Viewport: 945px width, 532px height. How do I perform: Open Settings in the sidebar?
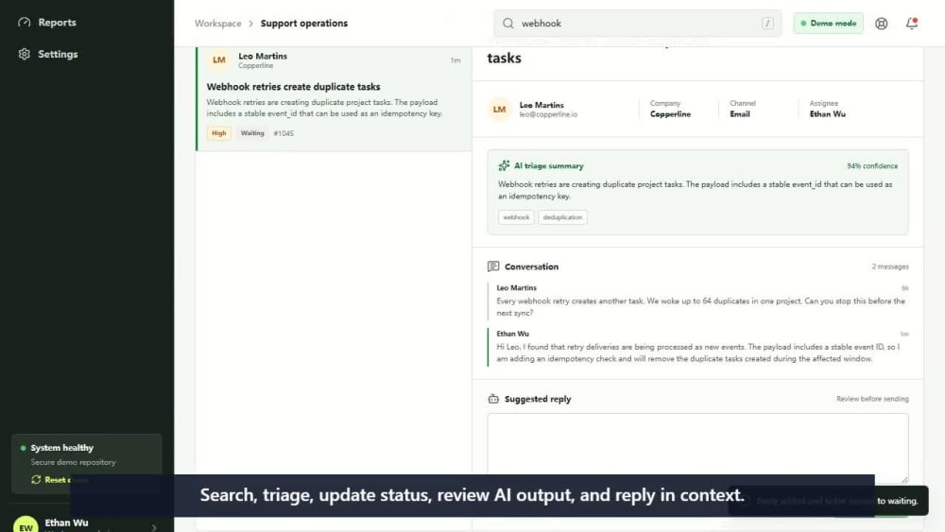point(58,54)
